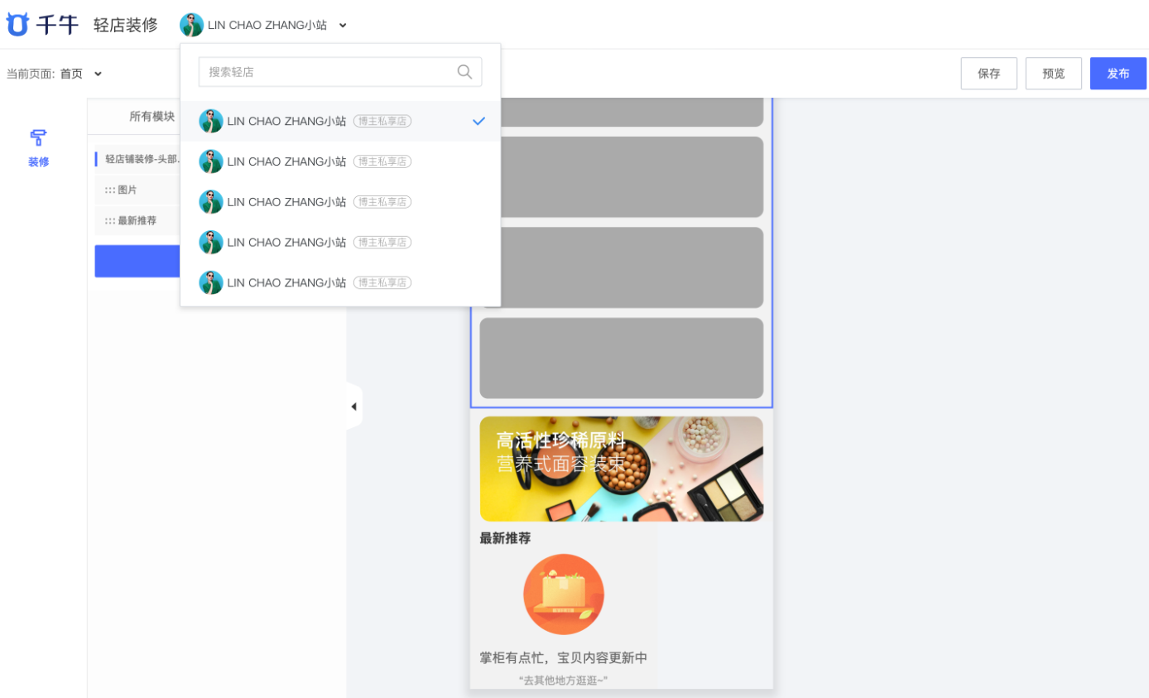
Task: Switch to the 所有模块 tab
Action: click(151, 117)
